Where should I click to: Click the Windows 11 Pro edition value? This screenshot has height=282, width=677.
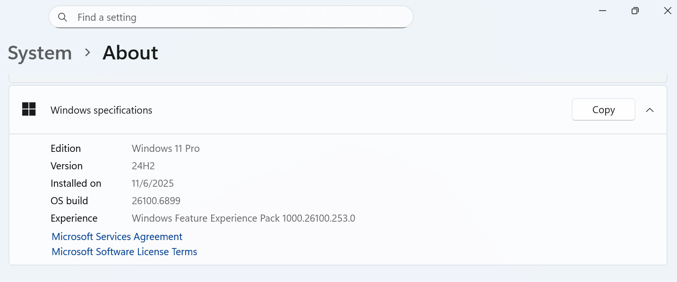(x=166, y=149)
